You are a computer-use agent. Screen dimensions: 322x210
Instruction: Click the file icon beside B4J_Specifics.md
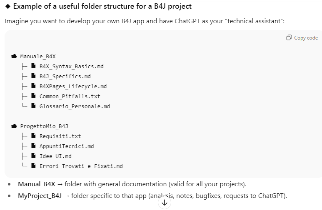[33, 77]
